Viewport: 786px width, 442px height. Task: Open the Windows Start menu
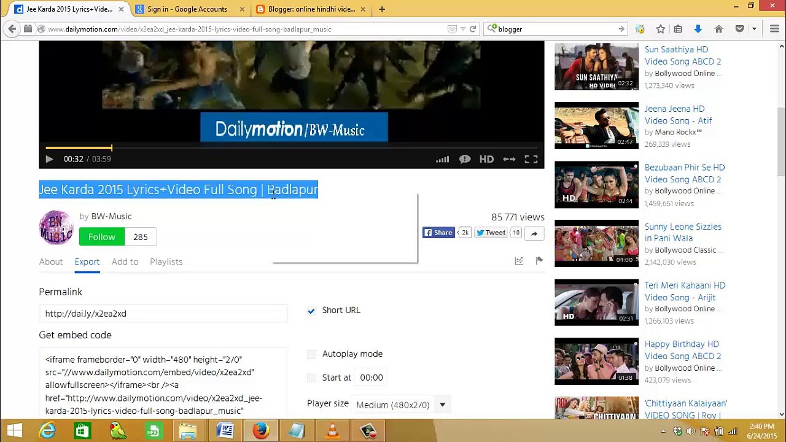point(15,431)
